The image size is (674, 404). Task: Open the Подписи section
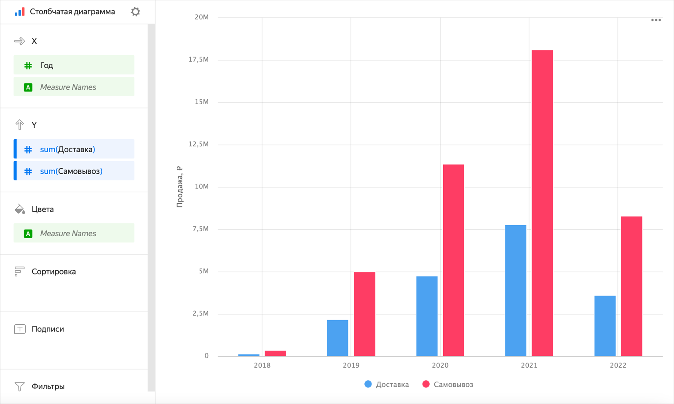click(47, 329)
